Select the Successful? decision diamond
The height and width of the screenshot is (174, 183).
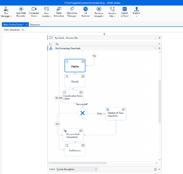pyautogui.click(x=83, y=113)
